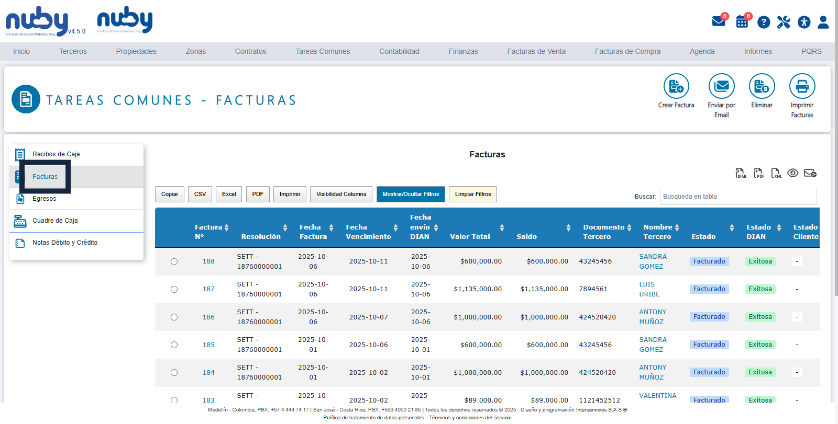Image resolution: width=838 pixels, height=424 pixels.
Task: Toggle the eye preview icon
Action: pyautogui.click(x=793, y=173)
